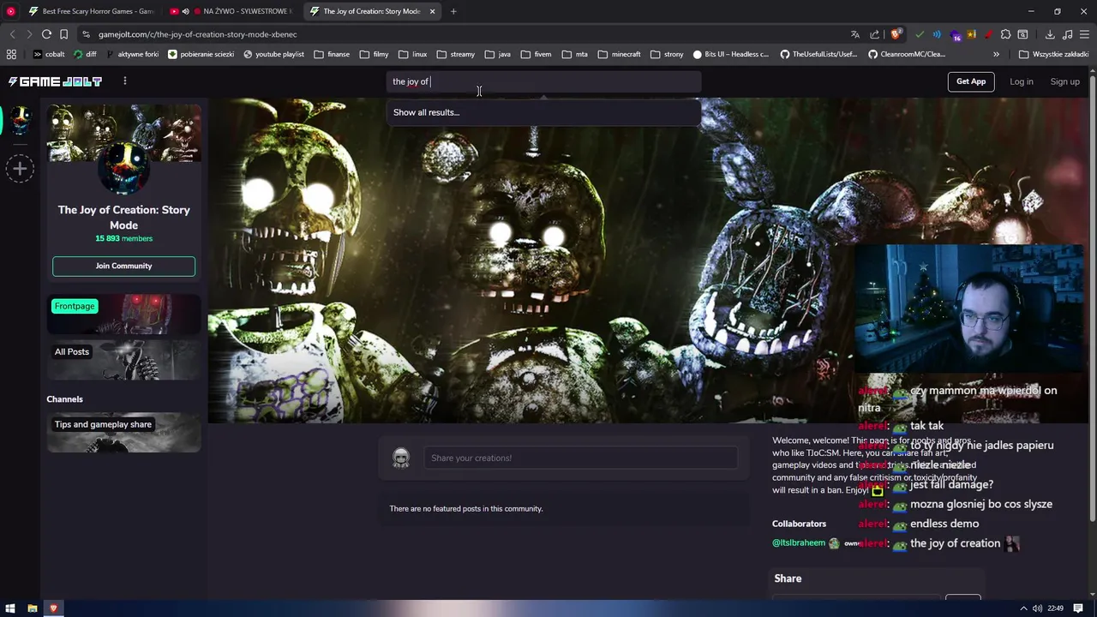Image resolution: width=1097 pixels, height=617 pixels.
Task: Open the TheUsefulLists GitHub bookmark
Action: click(x=818, y=54)
